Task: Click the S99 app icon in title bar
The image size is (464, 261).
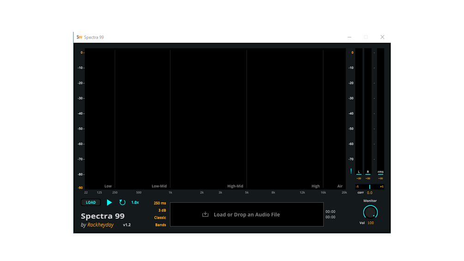Action: [x=79, y=37]
